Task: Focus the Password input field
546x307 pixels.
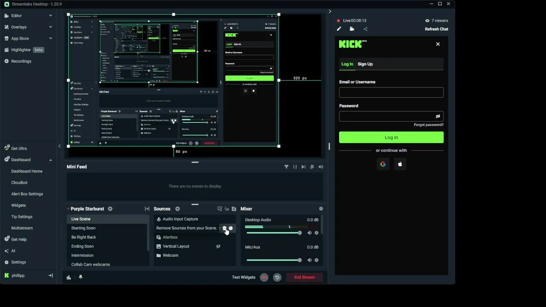Action: pyautogui.click(x=391, y=116)
